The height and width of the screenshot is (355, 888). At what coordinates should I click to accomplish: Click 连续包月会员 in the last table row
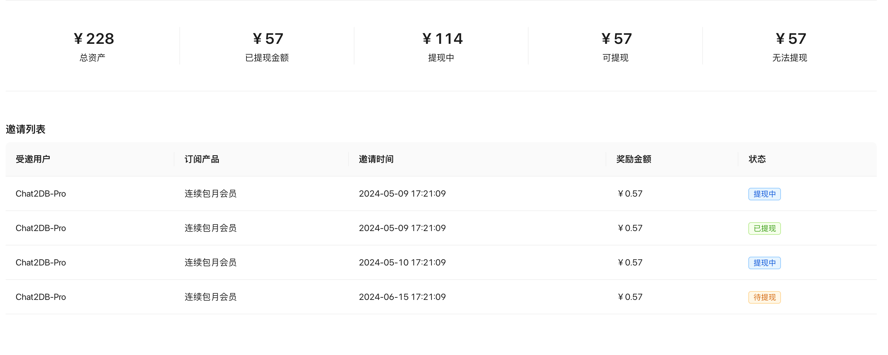click(211, 297)
